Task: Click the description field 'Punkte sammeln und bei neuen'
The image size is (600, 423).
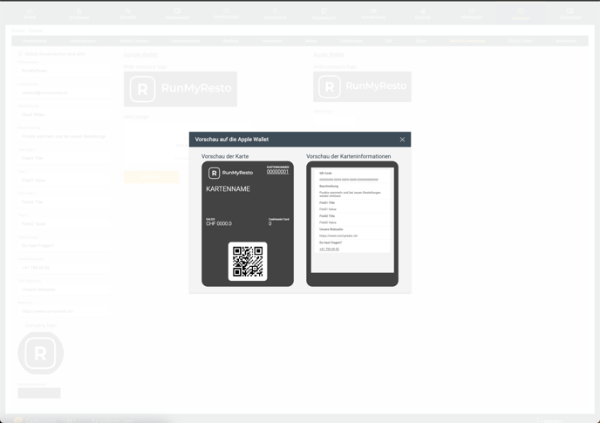Action: coord(64,136)
